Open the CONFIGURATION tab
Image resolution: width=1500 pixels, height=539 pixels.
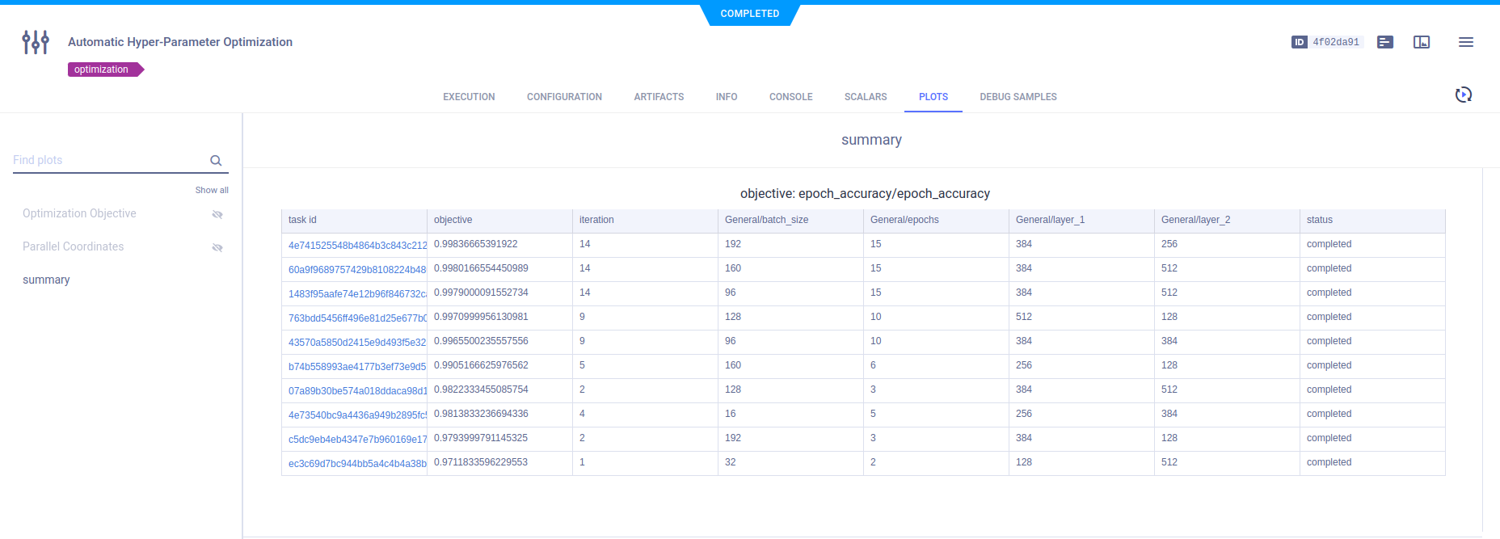[x=564, y=97]
